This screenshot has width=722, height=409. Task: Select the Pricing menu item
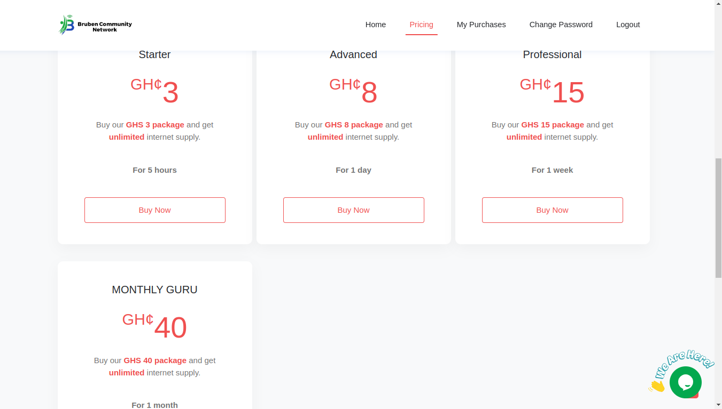(421, 25)
